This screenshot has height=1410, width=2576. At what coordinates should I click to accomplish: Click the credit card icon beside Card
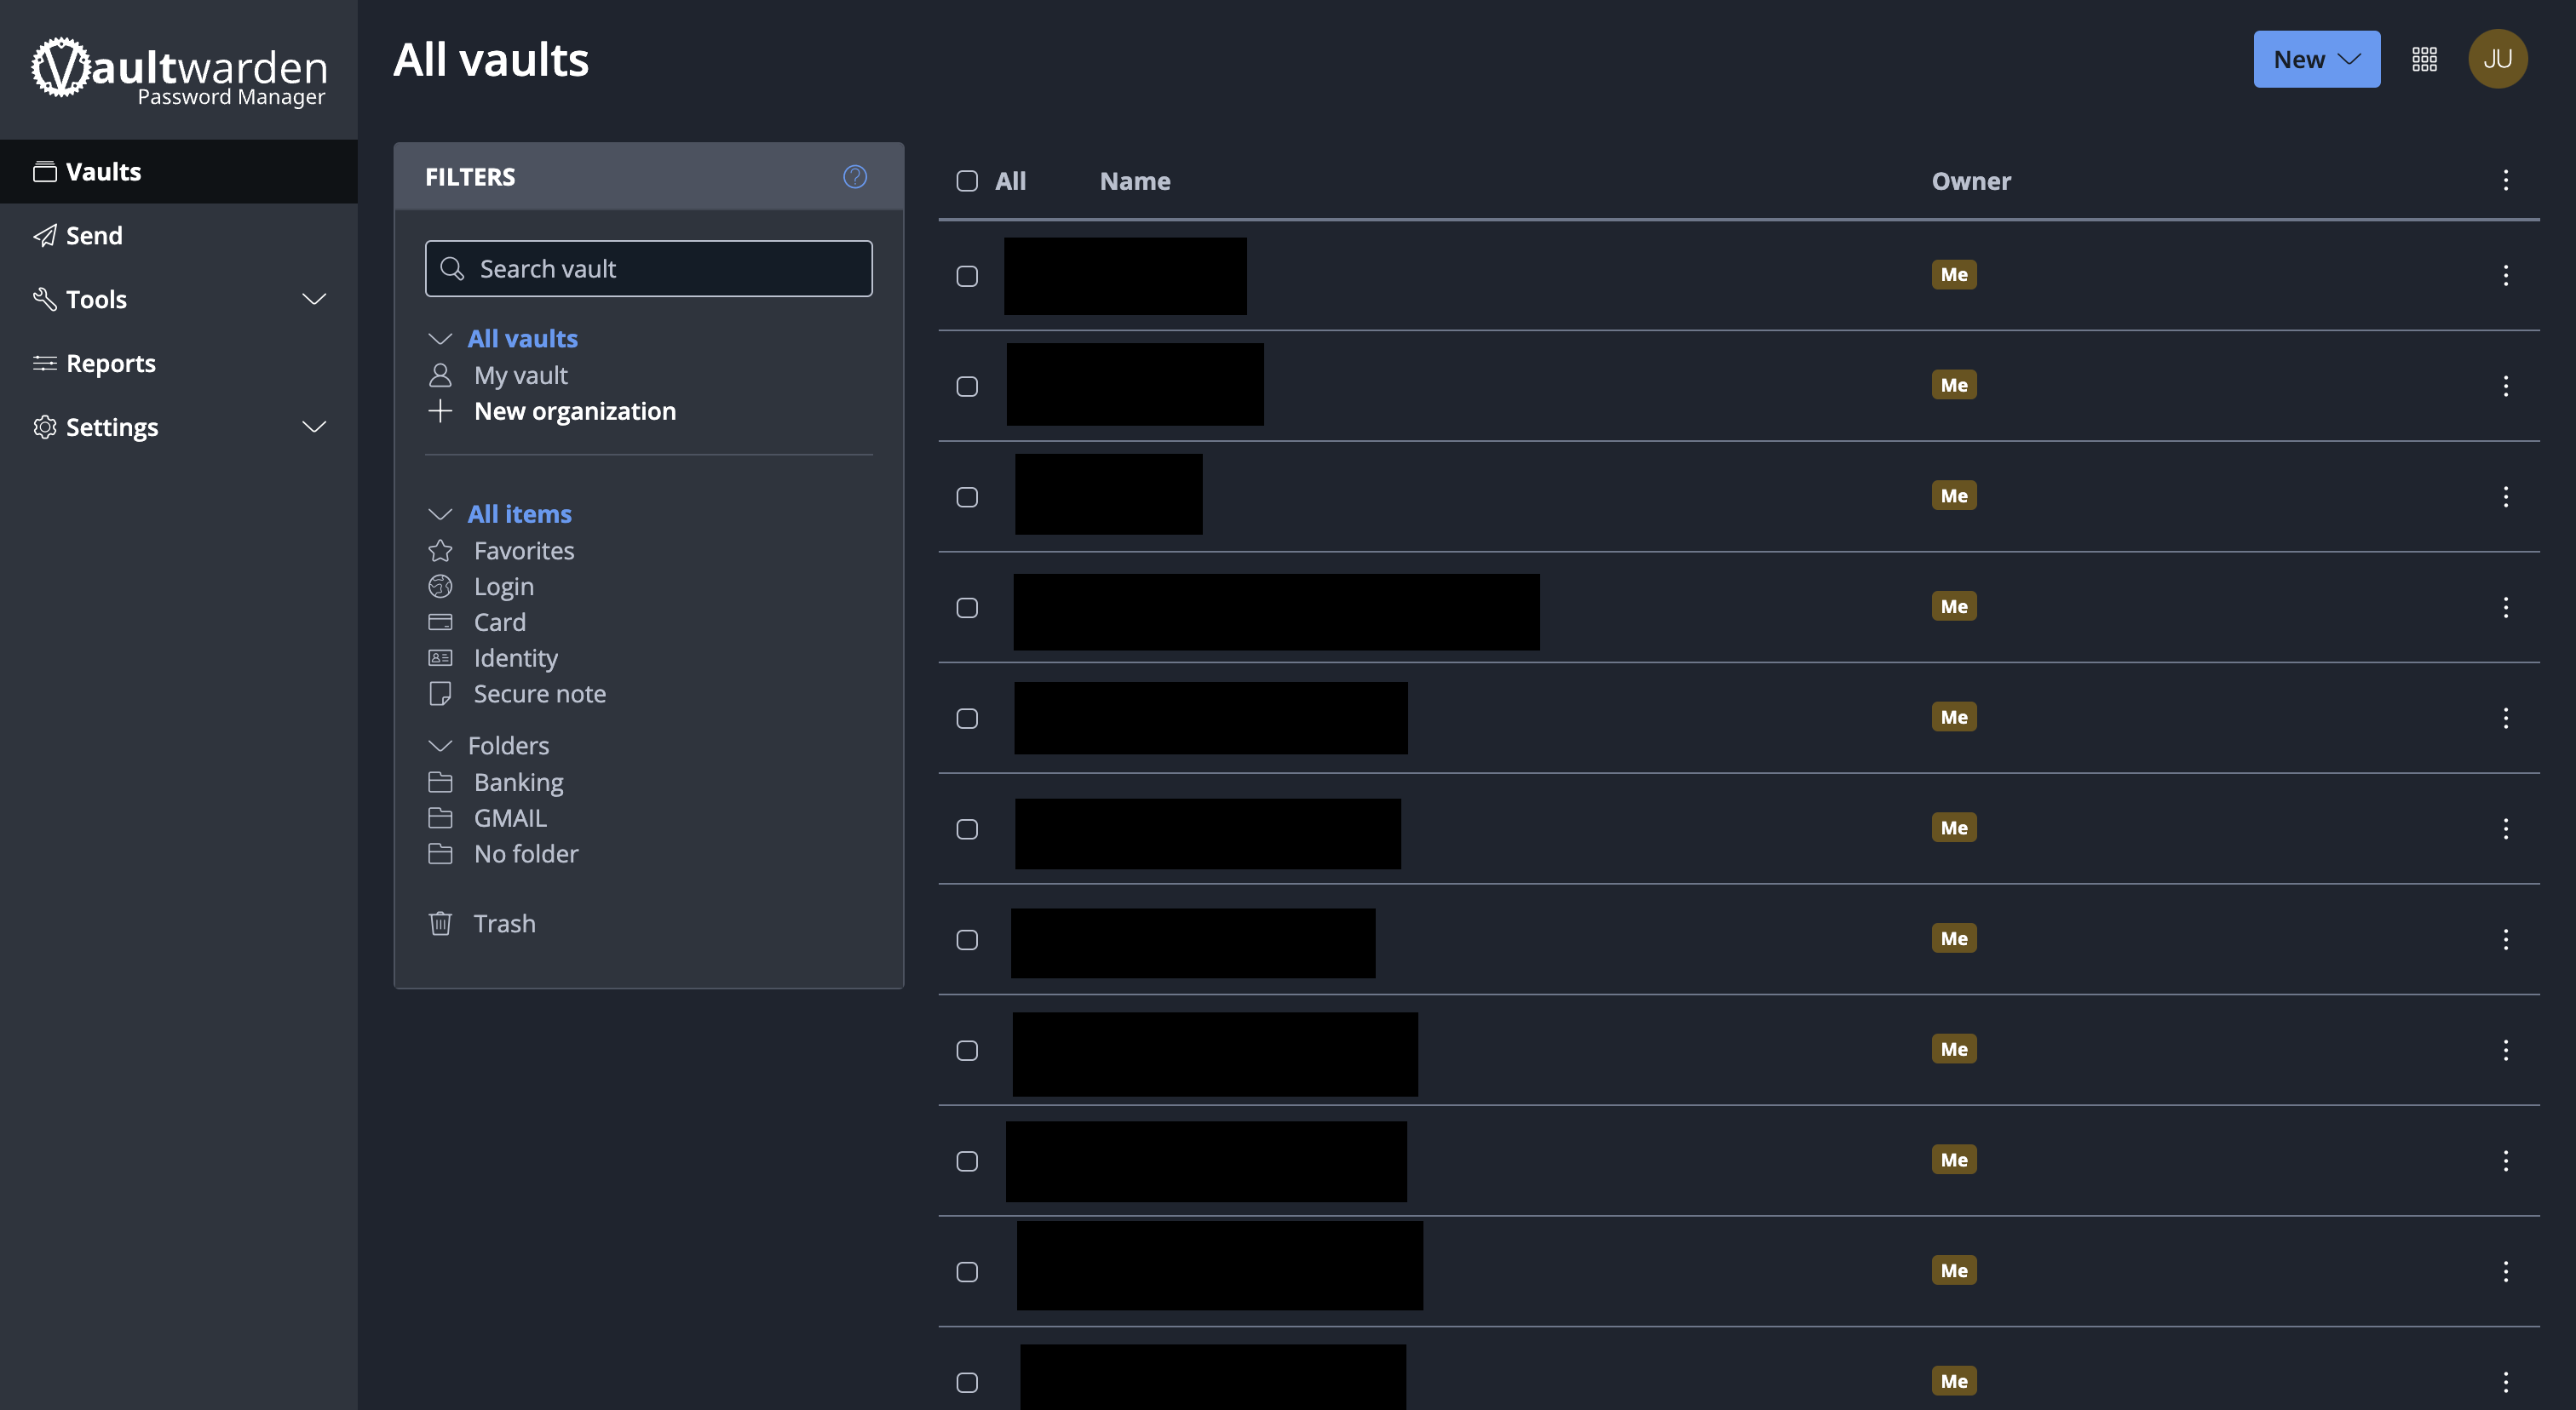pyautogui.click(x=440, y=622)
